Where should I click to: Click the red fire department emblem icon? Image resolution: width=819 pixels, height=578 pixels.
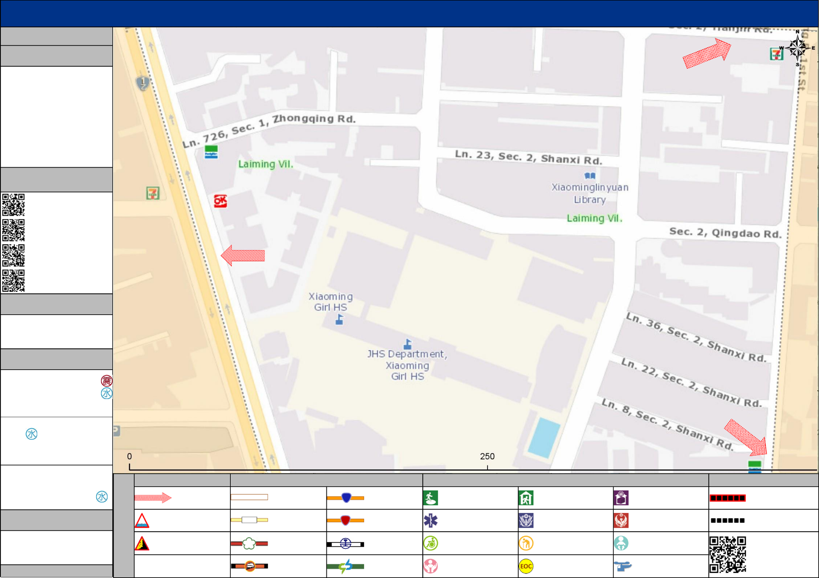coord(621,521)
